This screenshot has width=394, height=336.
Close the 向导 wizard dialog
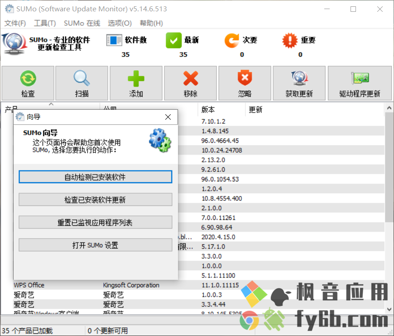(168, 117)
